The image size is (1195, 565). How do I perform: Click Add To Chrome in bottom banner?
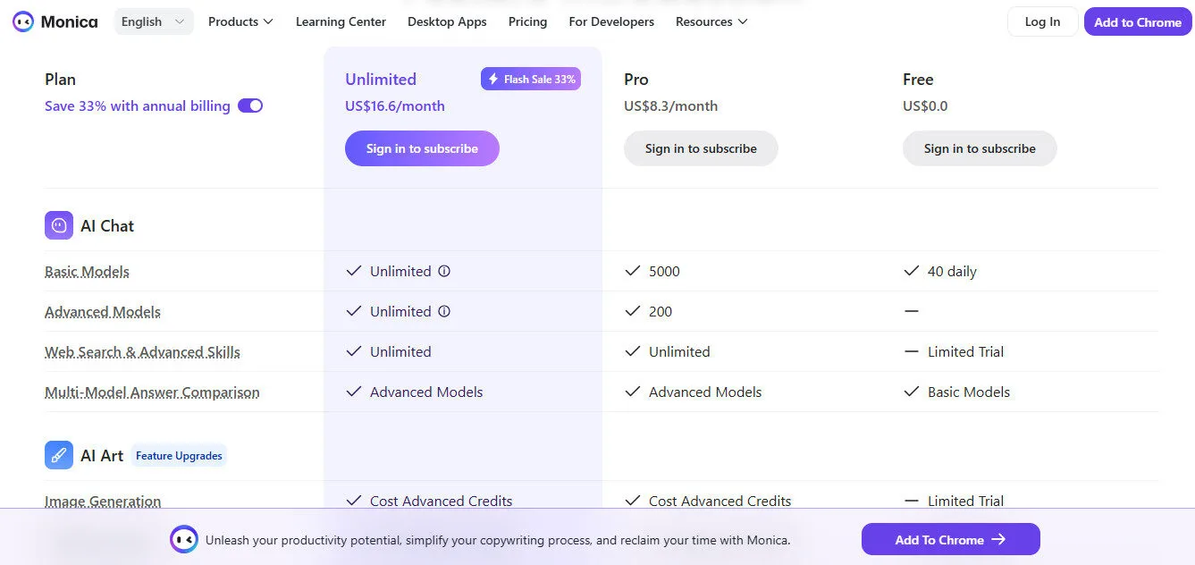(x=950, y=539)
